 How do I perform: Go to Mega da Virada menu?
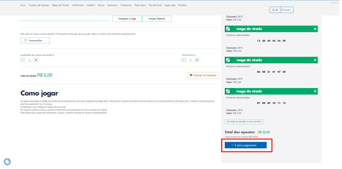(x=61, y=5)
